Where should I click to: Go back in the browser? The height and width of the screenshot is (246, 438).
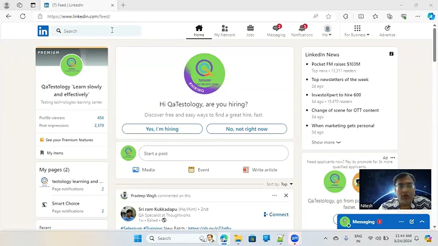click(x=9, y=16)
